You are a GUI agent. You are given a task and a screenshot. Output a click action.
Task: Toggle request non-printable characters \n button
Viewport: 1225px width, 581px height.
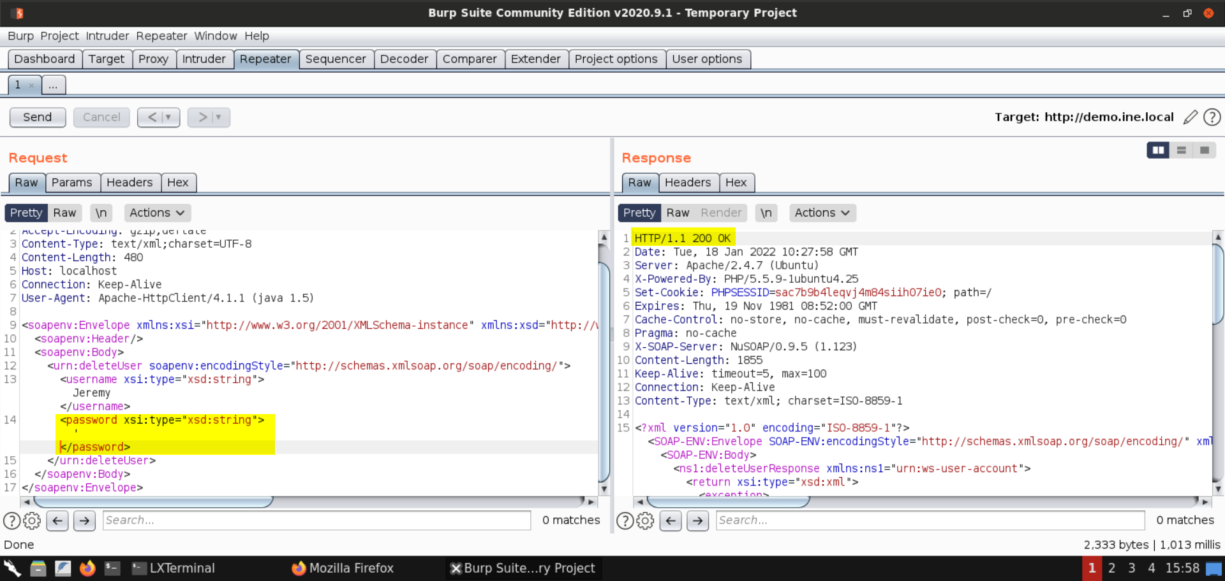101,213
